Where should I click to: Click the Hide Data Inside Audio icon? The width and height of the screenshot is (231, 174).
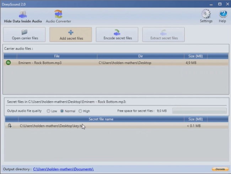[x=23, y=15]
